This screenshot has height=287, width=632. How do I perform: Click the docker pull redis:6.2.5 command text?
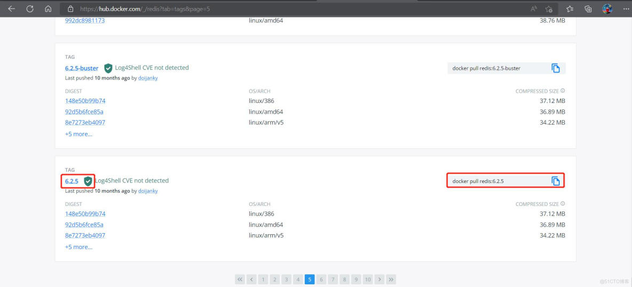pos(478,181)
